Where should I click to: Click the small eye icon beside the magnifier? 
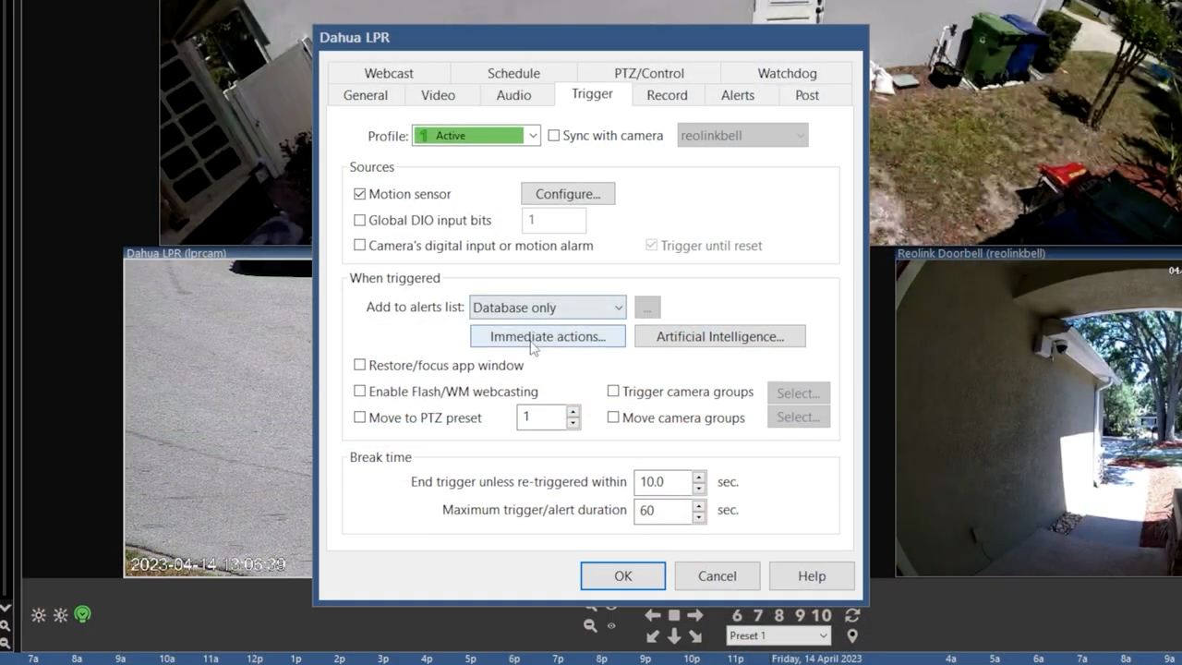coord(611,625)
